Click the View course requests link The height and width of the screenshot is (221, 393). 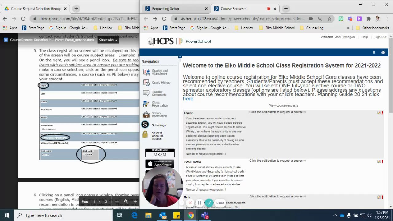283,105
